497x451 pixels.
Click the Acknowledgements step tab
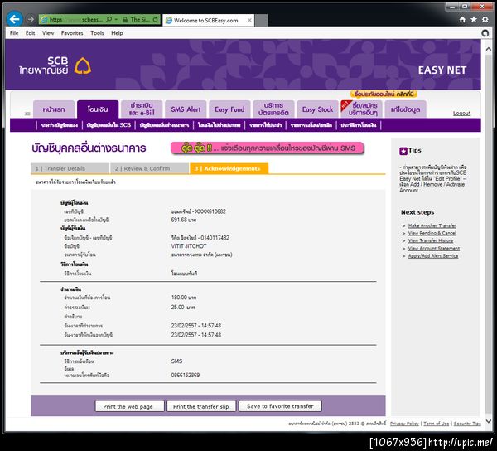(x=229, y=168)
